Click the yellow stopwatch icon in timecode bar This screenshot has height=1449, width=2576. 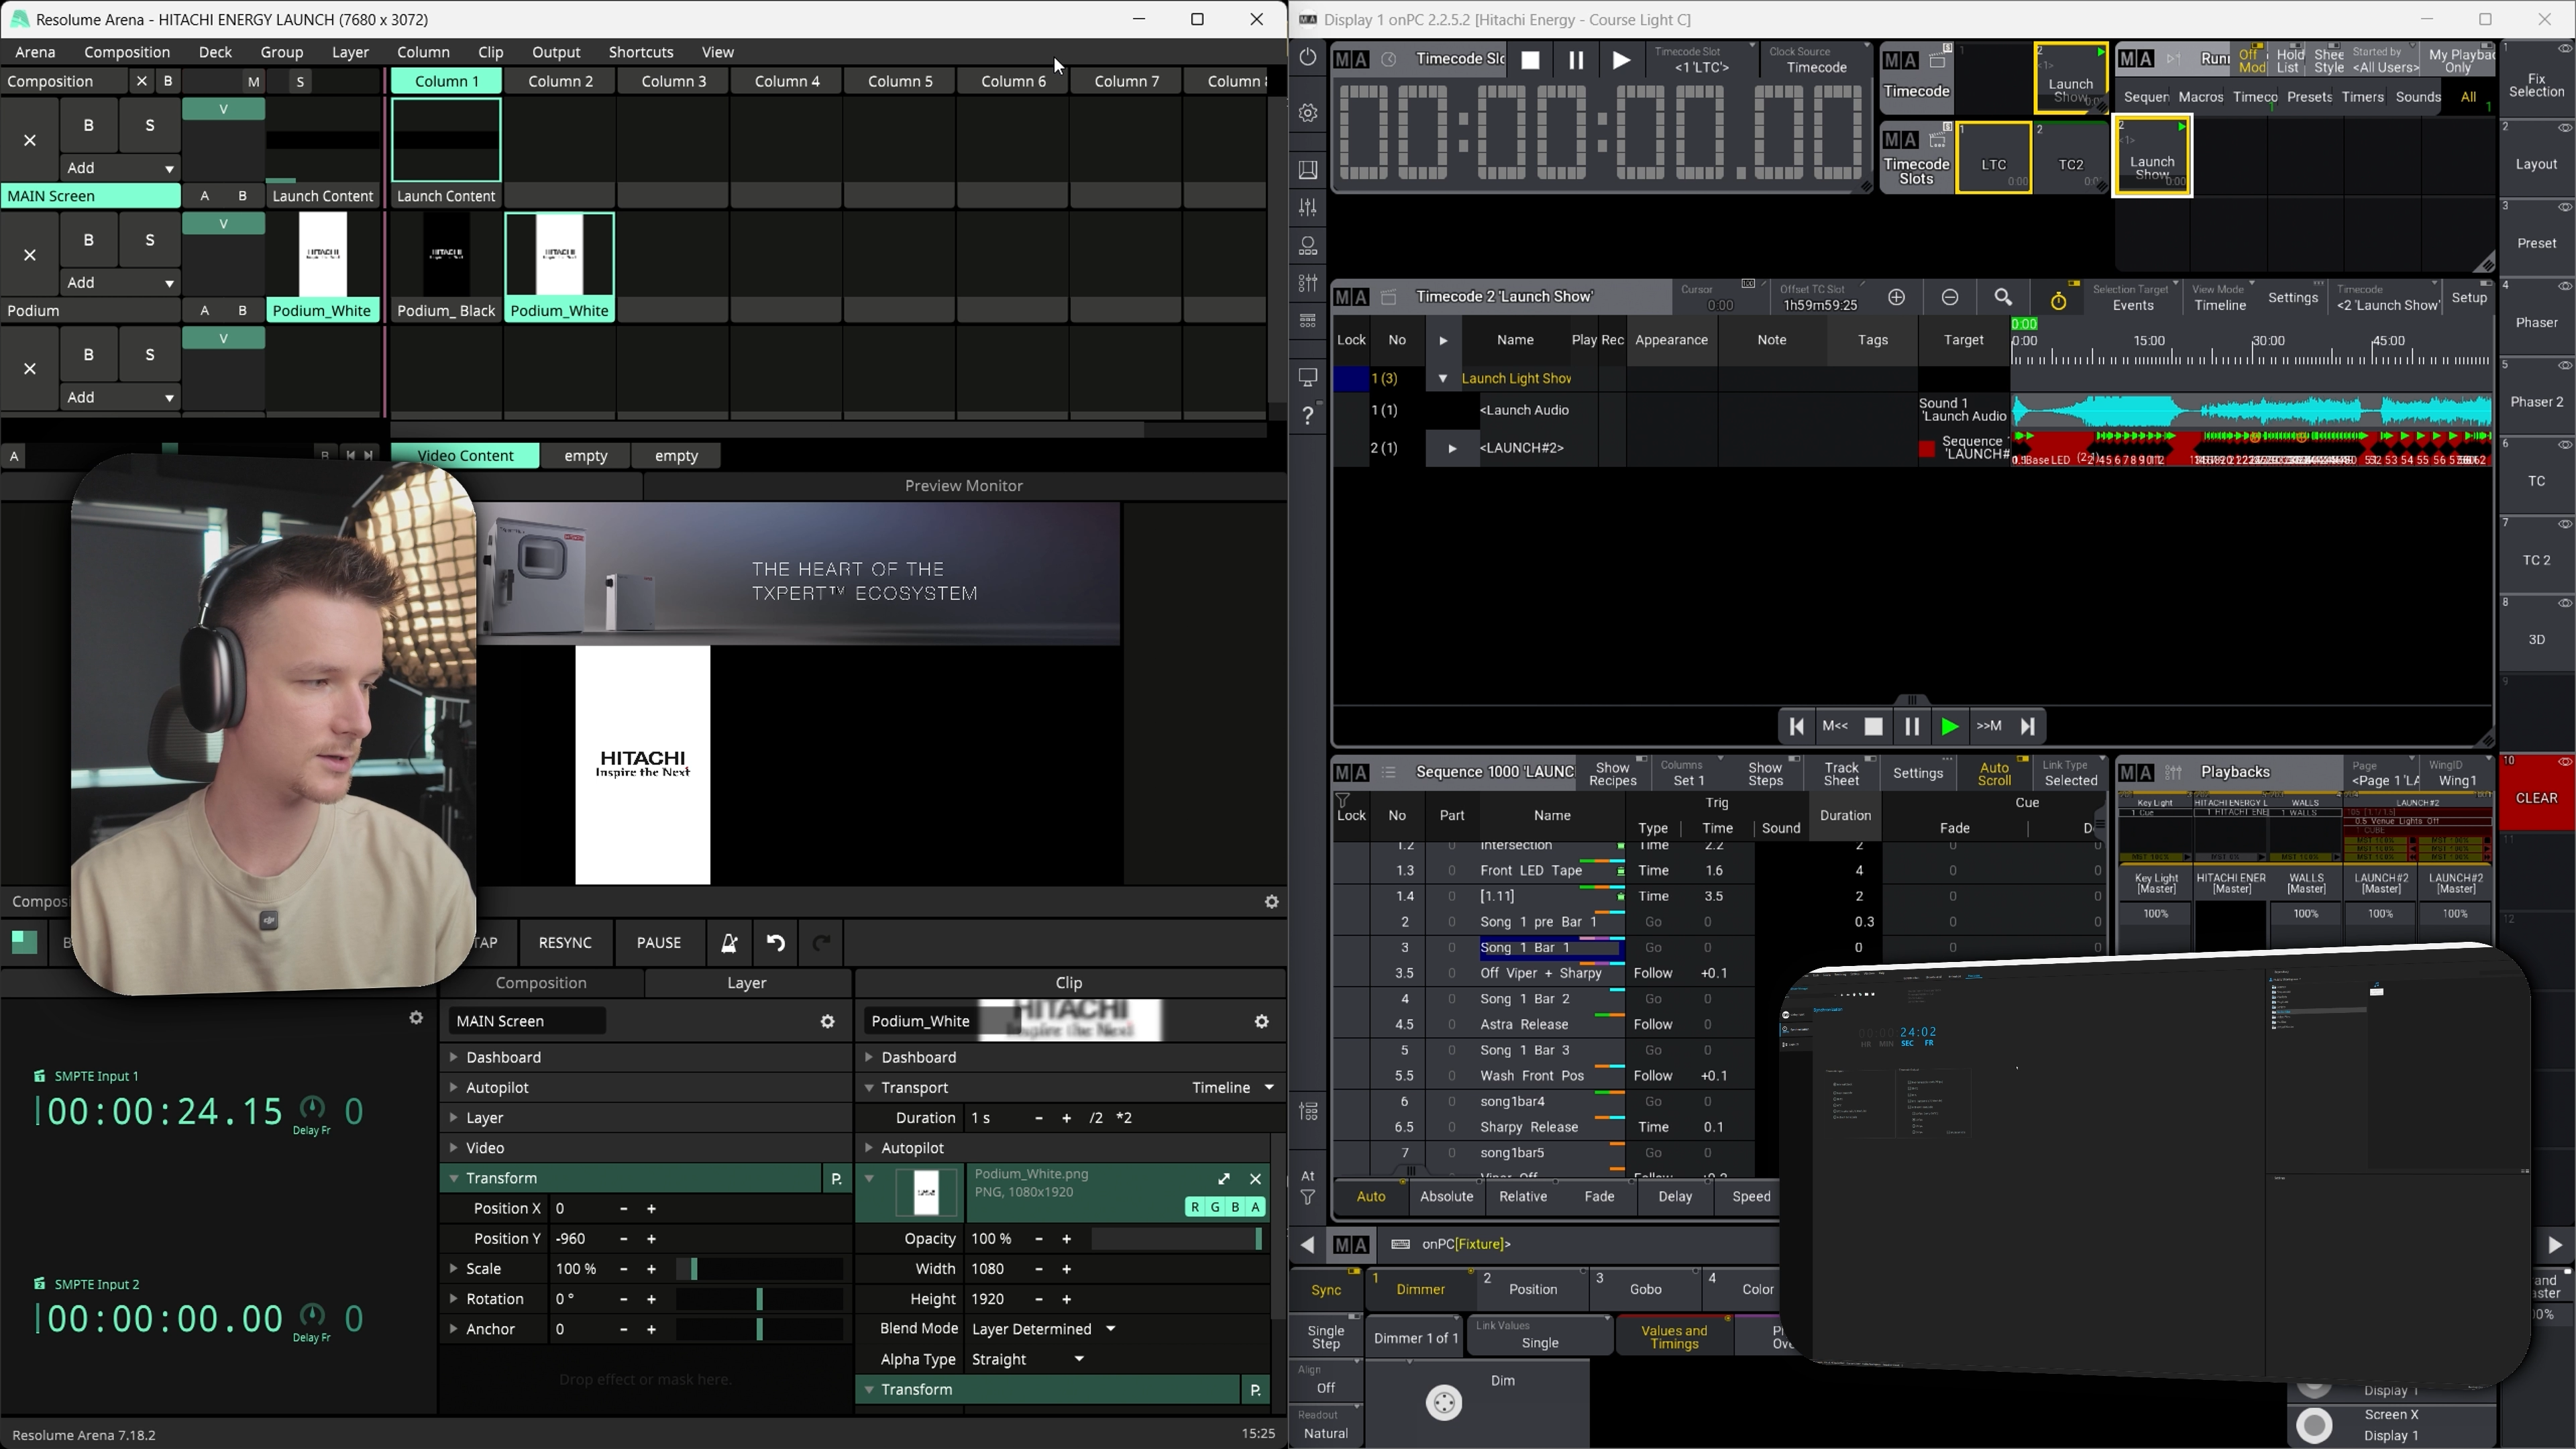click(x=2058, y=300)
